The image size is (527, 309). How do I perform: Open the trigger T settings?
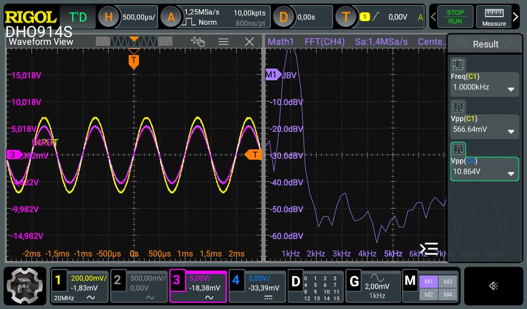coord(346,16)
